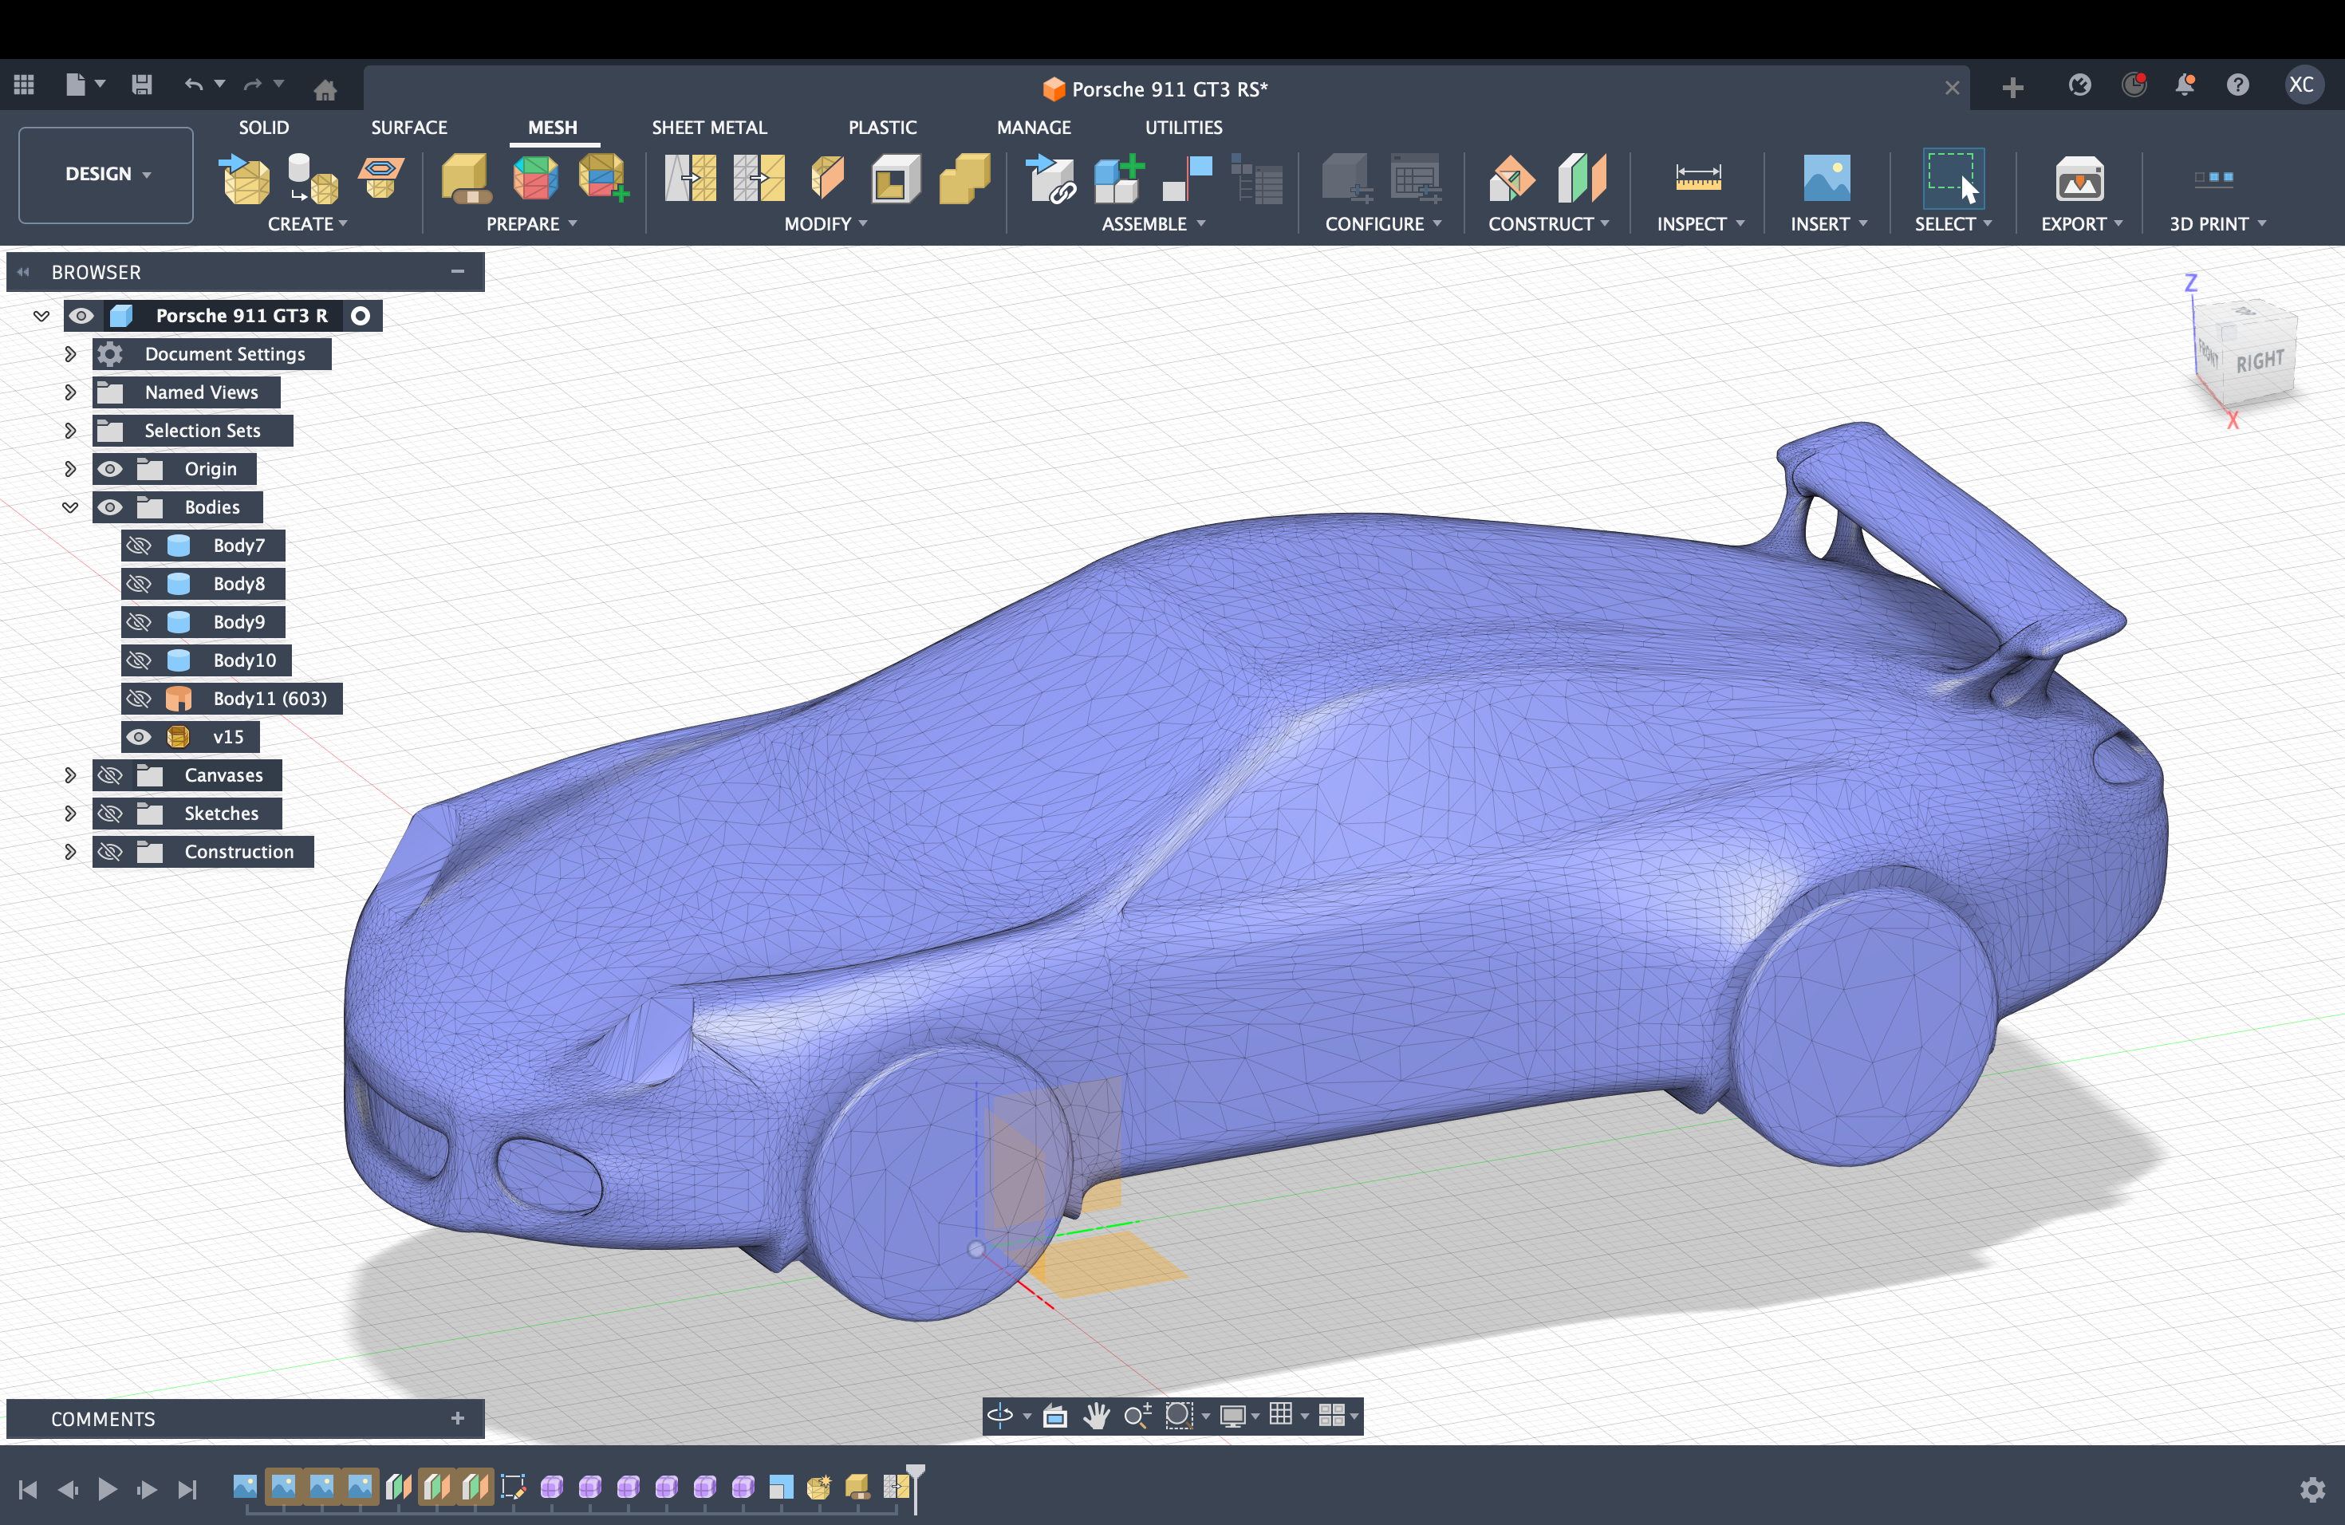Select the Zoom magnifier tool

coord(1137,1416)
